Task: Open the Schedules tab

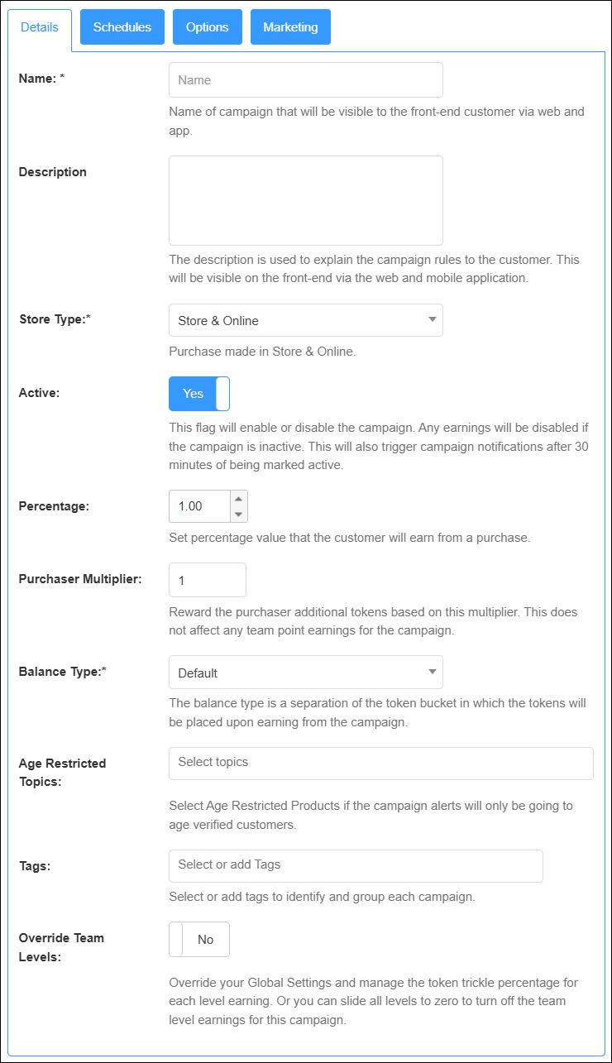Action: pyautogui.click(x=122, y=27)
